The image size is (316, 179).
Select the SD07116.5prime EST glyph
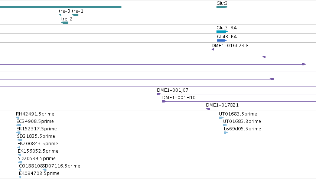pyautogui.click(x=45, y=170)
